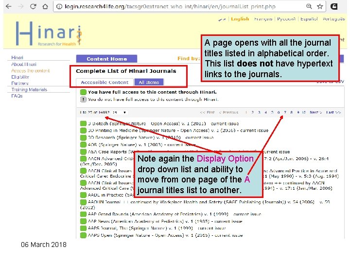Open Eligibility sidebar link
350x262 pixels.
[20, 77]
